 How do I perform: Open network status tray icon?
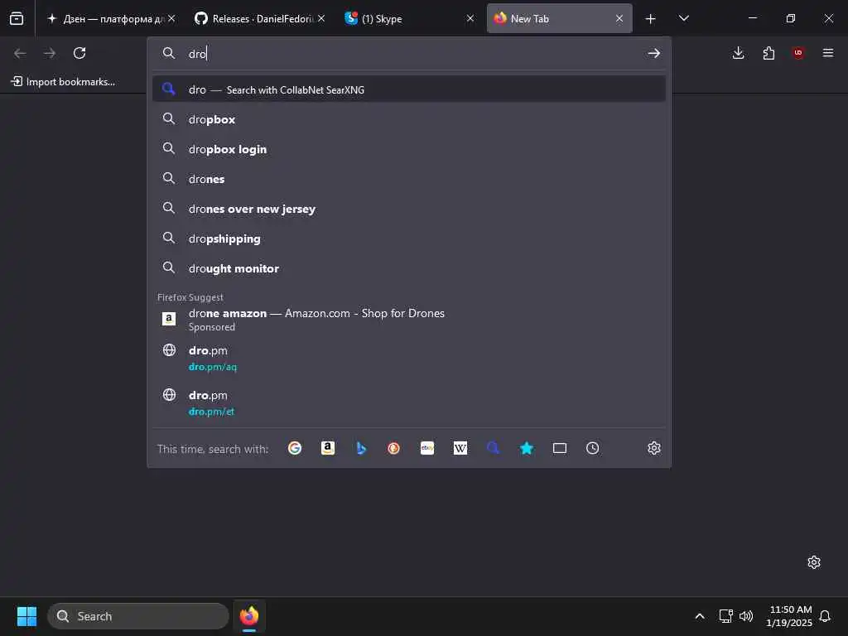[725, 616]
